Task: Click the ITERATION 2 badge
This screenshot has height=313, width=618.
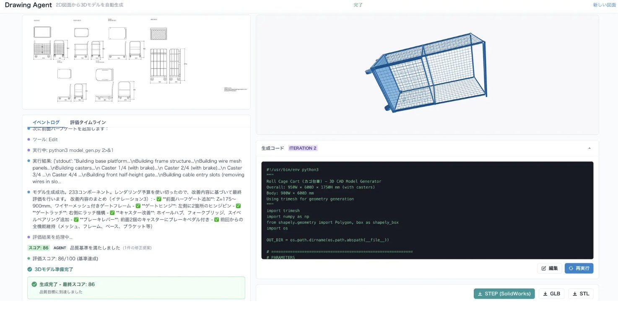Action: 303,148
